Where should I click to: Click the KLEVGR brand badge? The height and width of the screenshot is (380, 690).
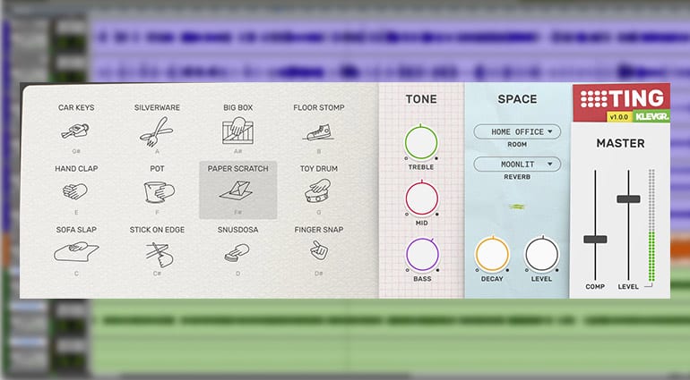(651, 117)
